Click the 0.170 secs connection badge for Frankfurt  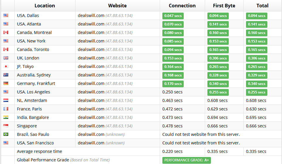173,84
